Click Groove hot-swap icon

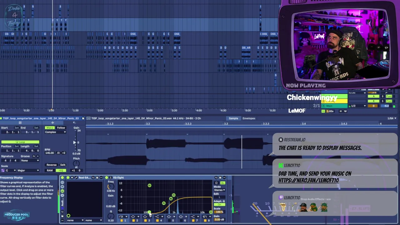[34, 156]
